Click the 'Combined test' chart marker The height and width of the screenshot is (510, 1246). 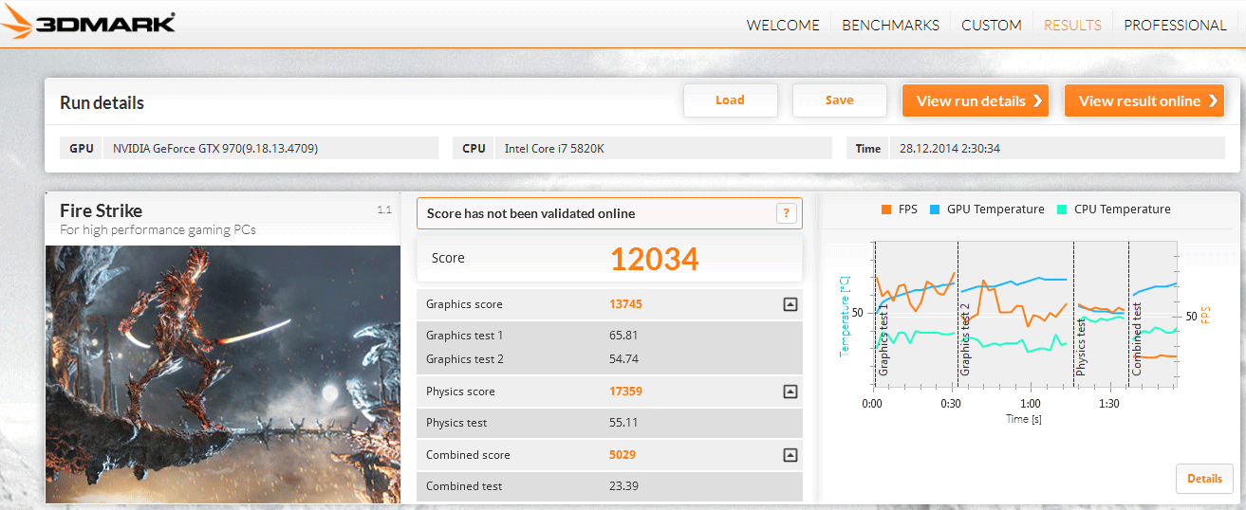point(1136,339)
